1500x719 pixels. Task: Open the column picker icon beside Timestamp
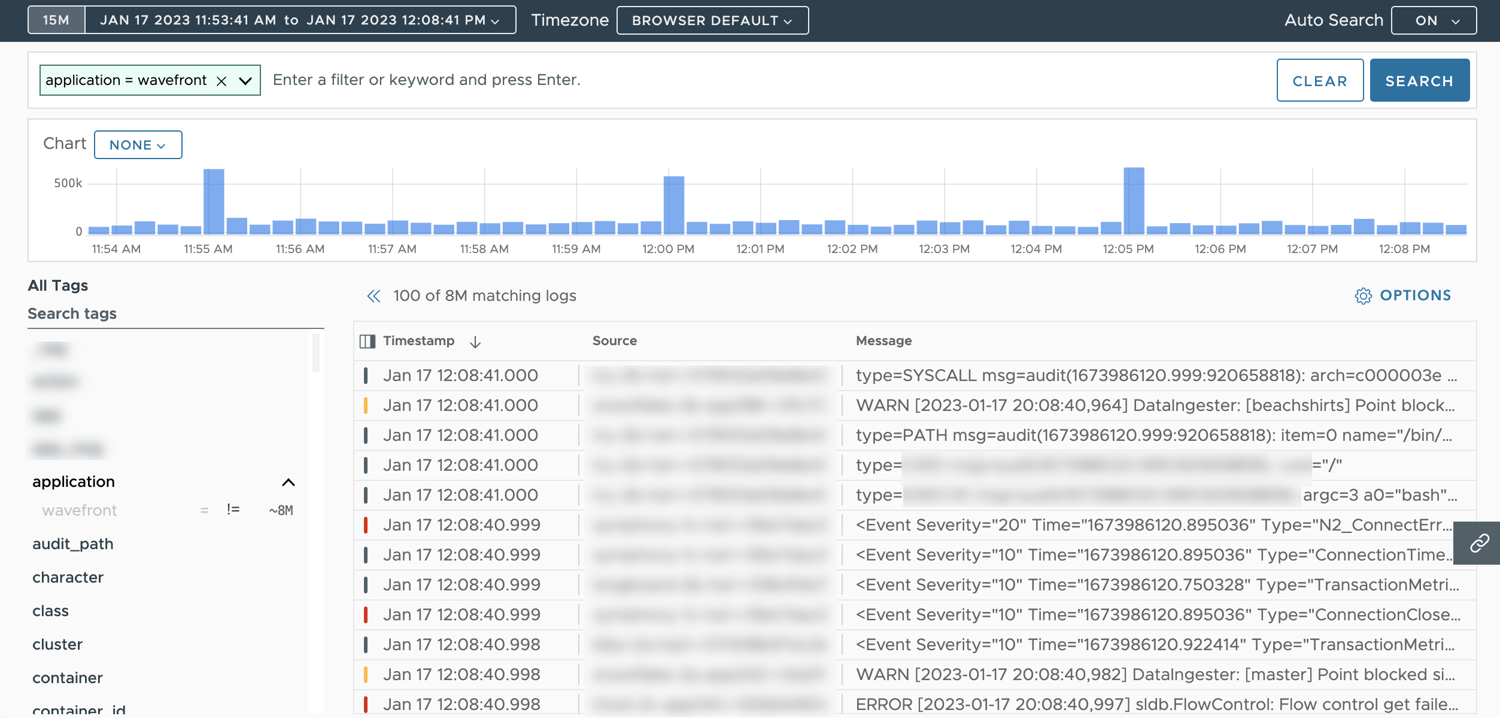click(x=366, y=340)
